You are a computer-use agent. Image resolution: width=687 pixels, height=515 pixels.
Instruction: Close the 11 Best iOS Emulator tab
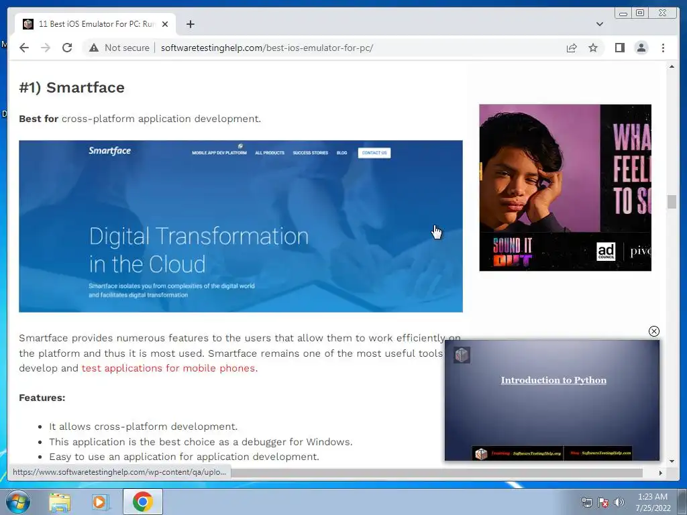click(165, 24)
